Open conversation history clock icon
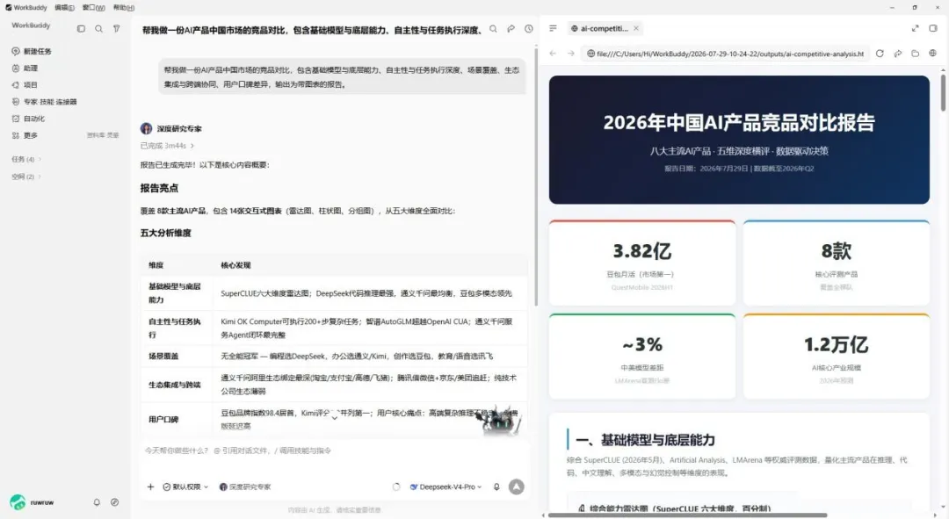The width and height of the screenshot is (949, 519). point(528,29)
